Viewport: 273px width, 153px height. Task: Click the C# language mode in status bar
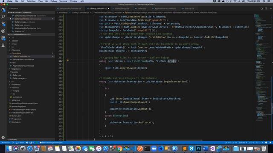(x=261, y=143)
